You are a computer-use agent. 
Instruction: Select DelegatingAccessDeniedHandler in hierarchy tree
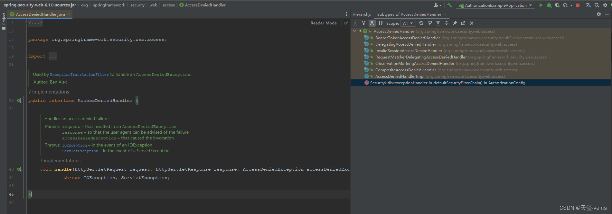tap(481, 44)
